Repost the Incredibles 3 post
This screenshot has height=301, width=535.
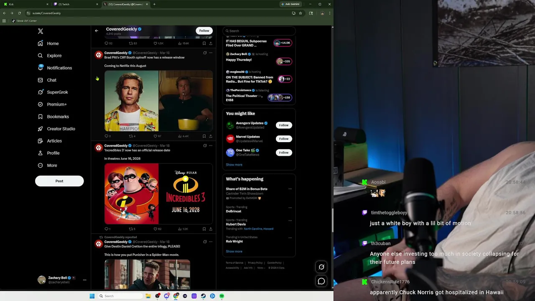point(132,229)
